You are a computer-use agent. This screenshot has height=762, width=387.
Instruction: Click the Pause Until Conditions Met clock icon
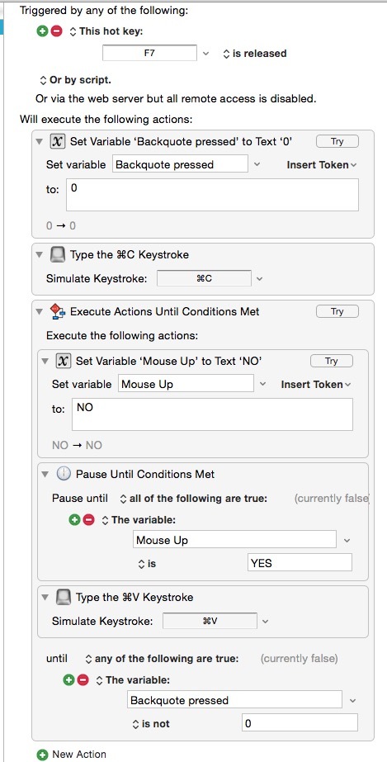click(x=64, y=474)
